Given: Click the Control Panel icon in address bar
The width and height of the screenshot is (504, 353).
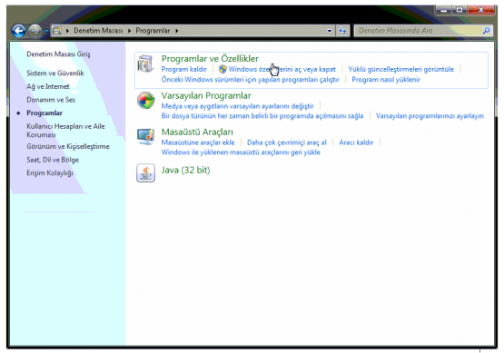Looking at the screenshot, I should coord(57,31).
